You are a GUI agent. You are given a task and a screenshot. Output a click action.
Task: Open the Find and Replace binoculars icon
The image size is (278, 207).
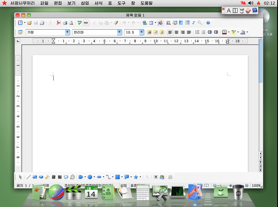[x=169, y=23]
